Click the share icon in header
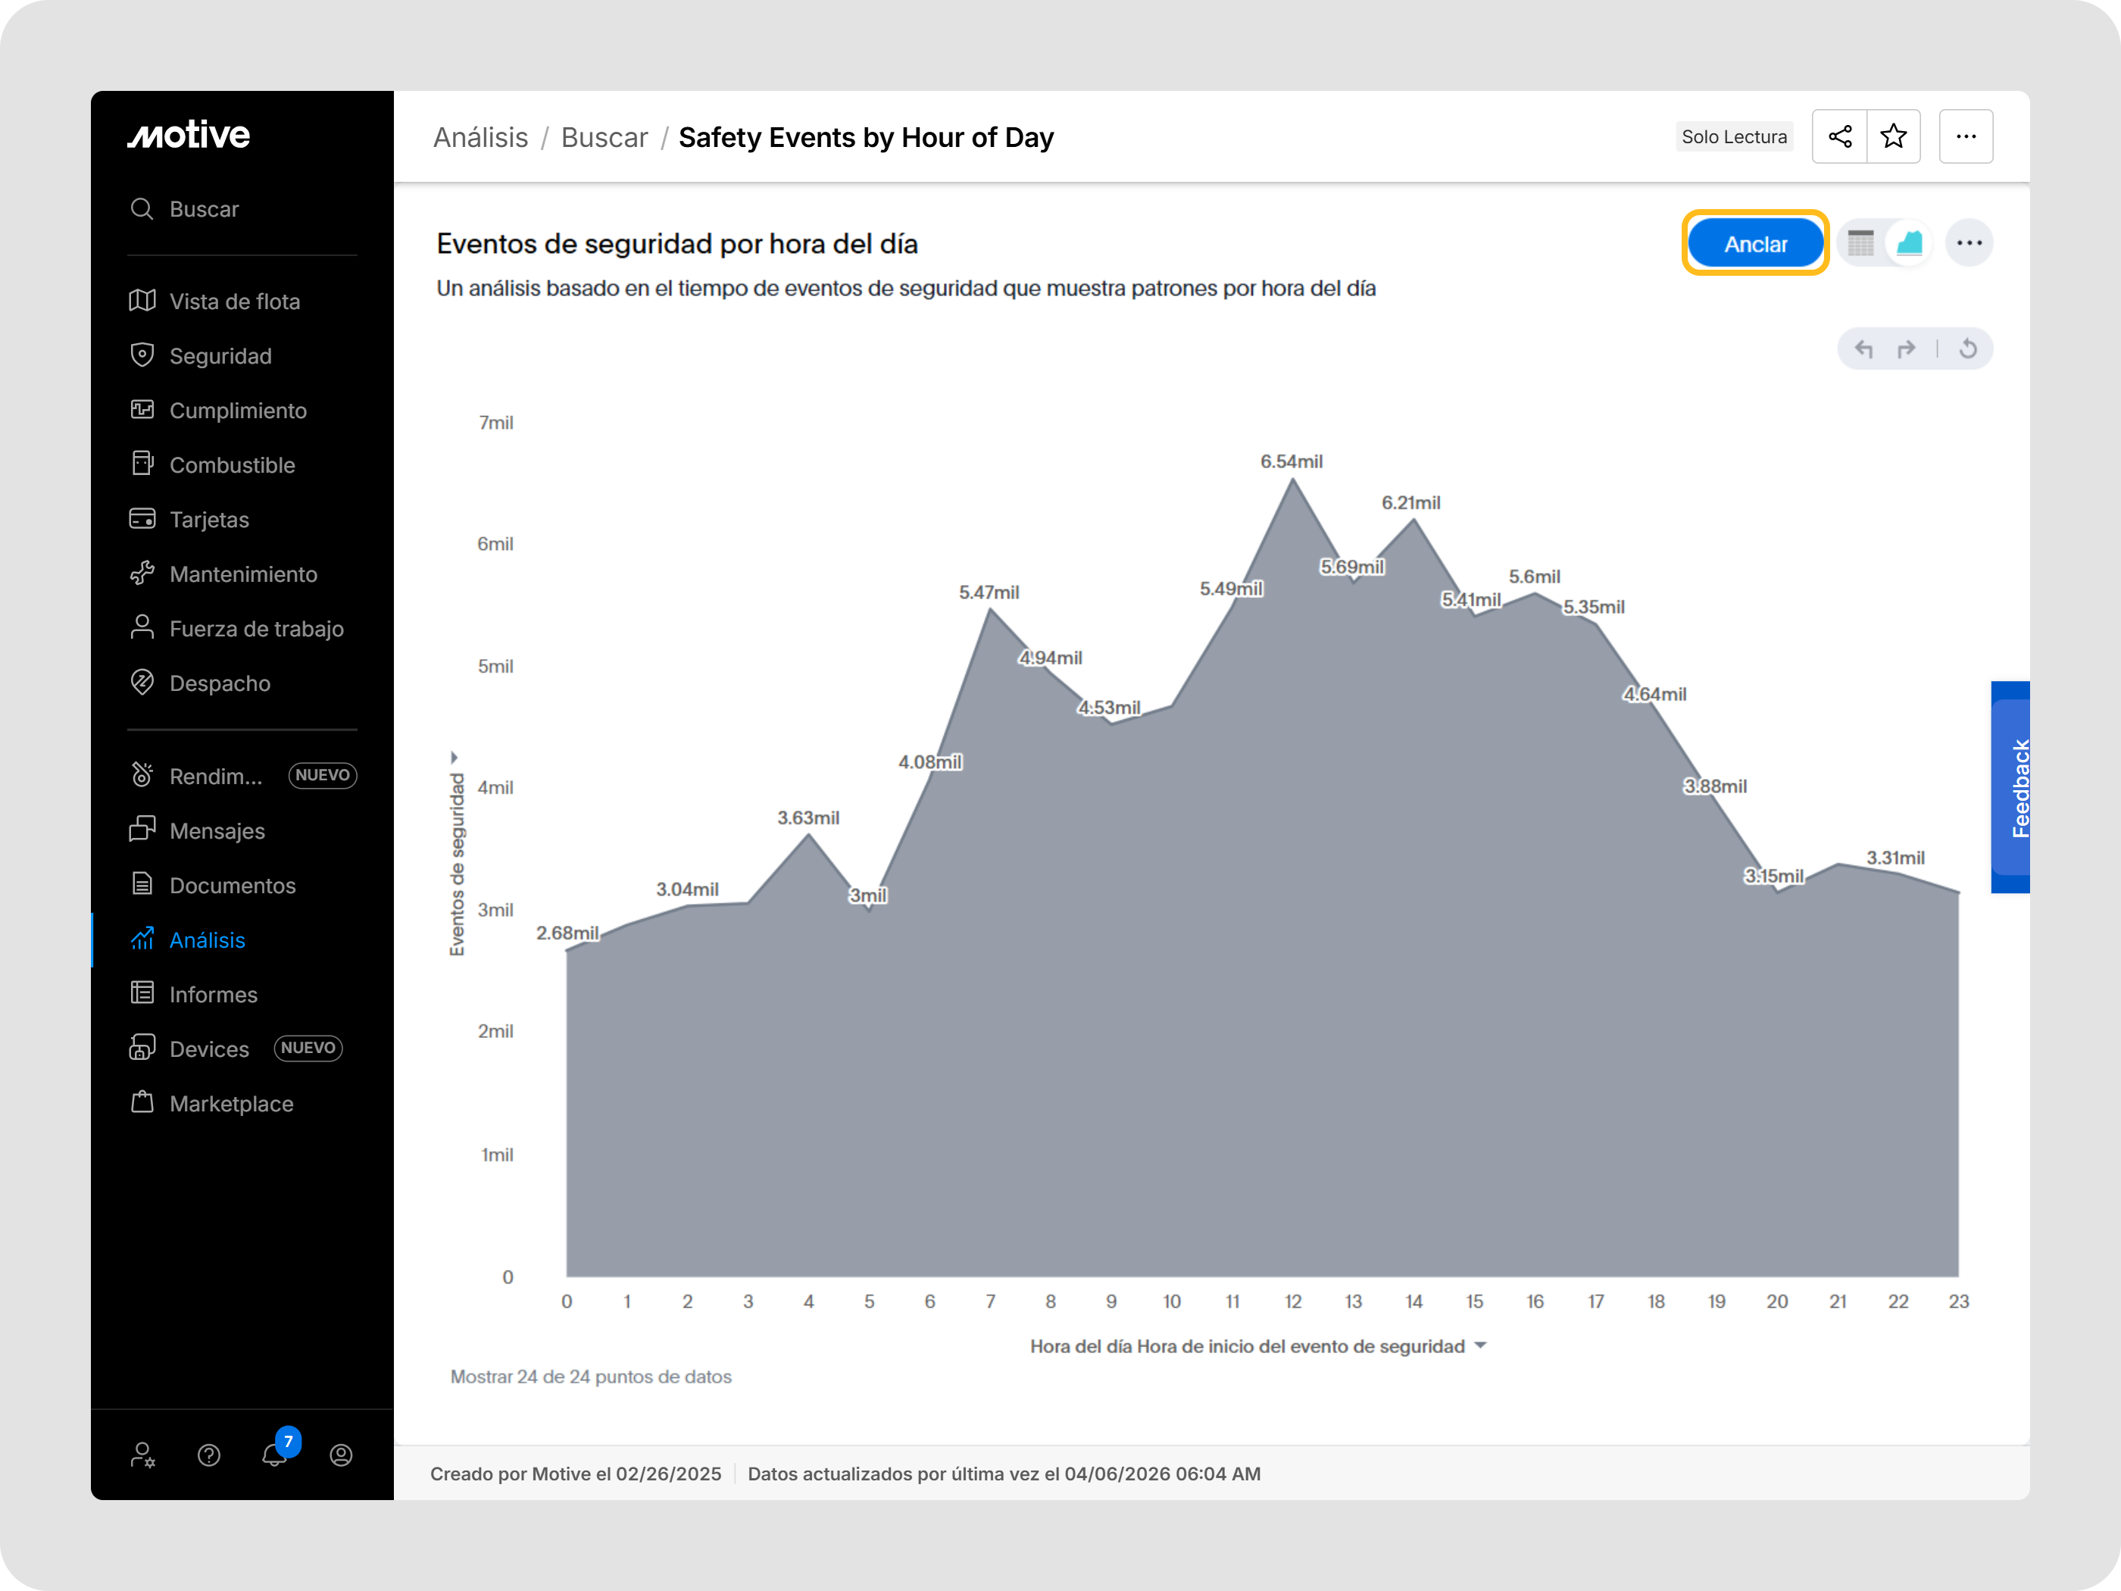2121x1591 pixels. click(1839, 136)
